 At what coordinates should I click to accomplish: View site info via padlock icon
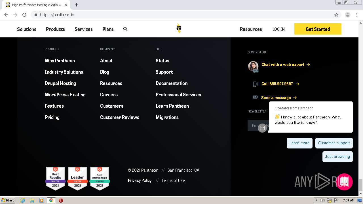[36, 15]
